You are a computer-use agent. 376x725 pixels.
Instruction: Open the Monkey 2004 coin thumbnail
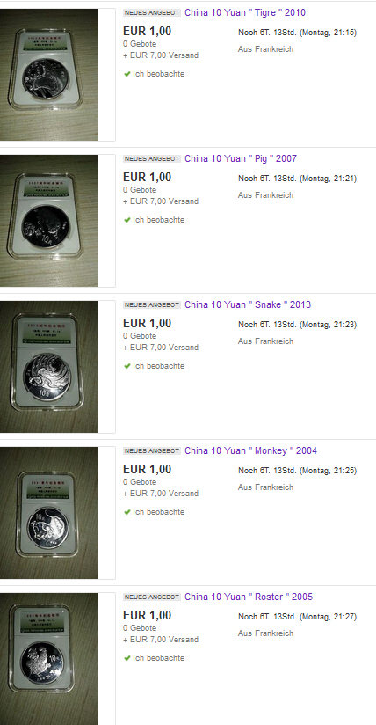pos(49,513)
